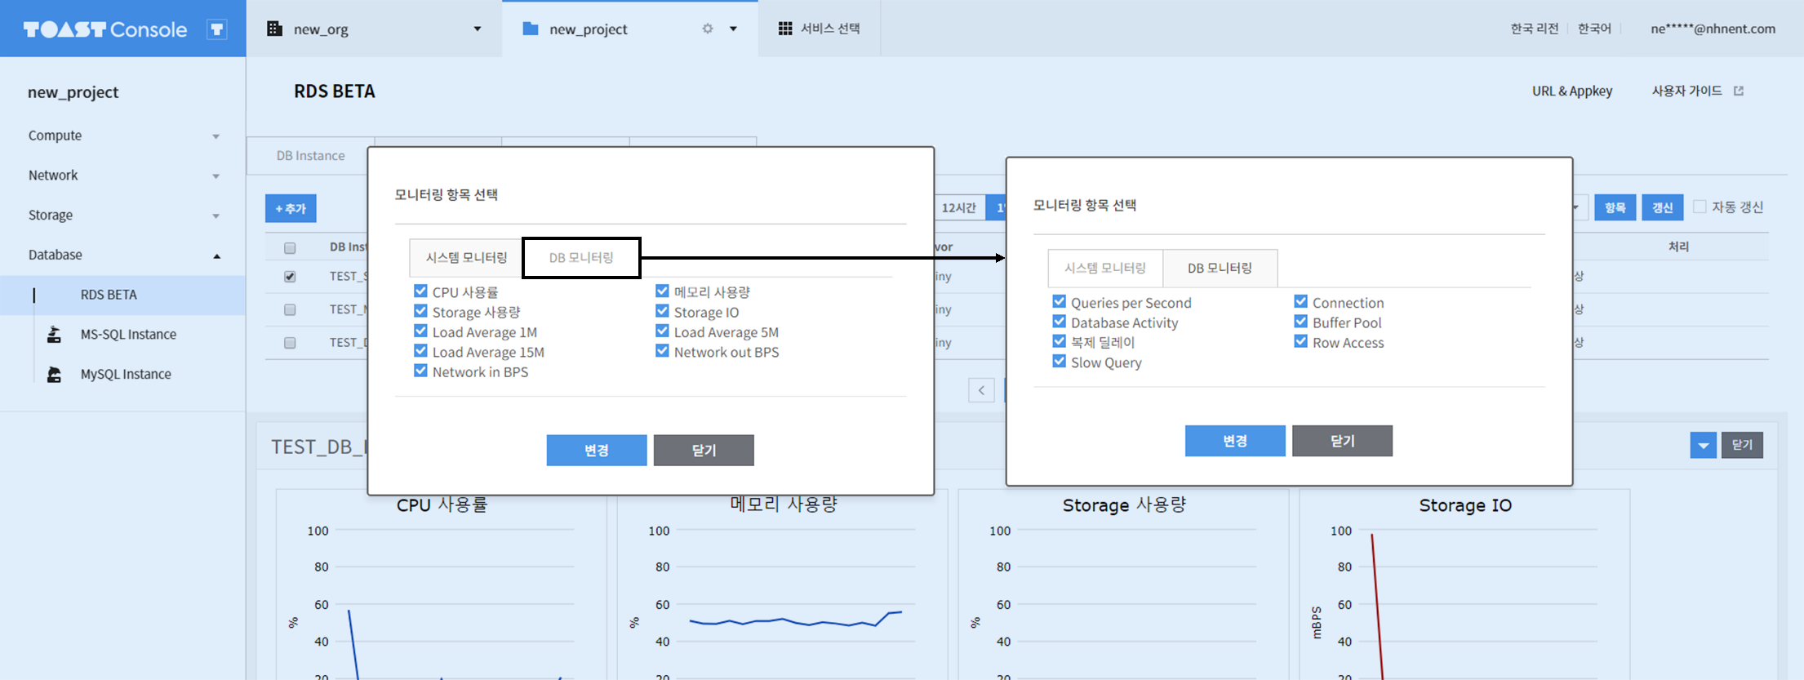The height and width of the screenshot is (680, 1804).
Task: Open blue dropdown beside chart 닫기 button
Action: [x=1703, y=445]
